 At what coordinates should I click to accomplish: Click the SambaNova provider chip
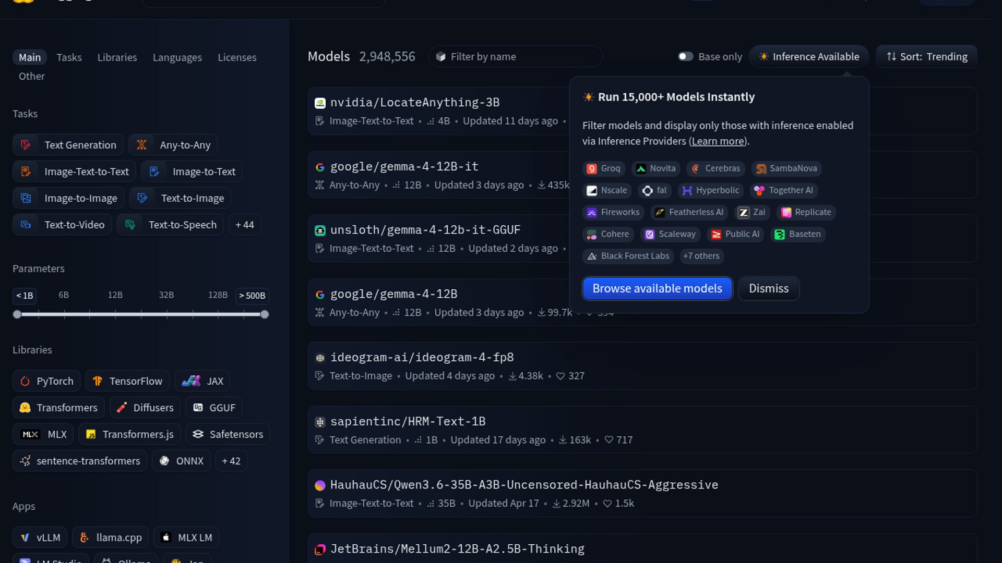point(786,168)
